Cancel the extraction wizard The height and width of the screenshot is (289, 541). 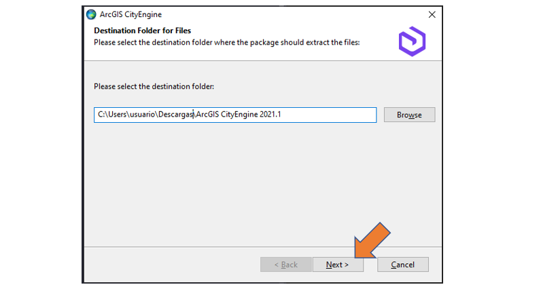(x=402, y=265)
